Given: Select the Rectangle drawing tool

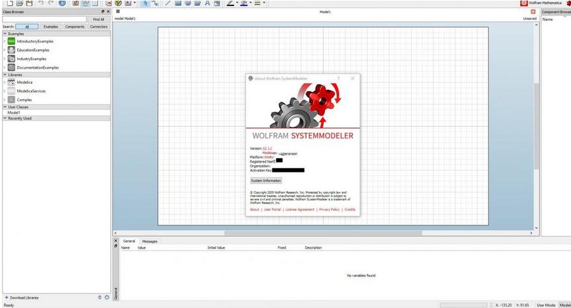Looking at the screenshot, I should [178, 3].
